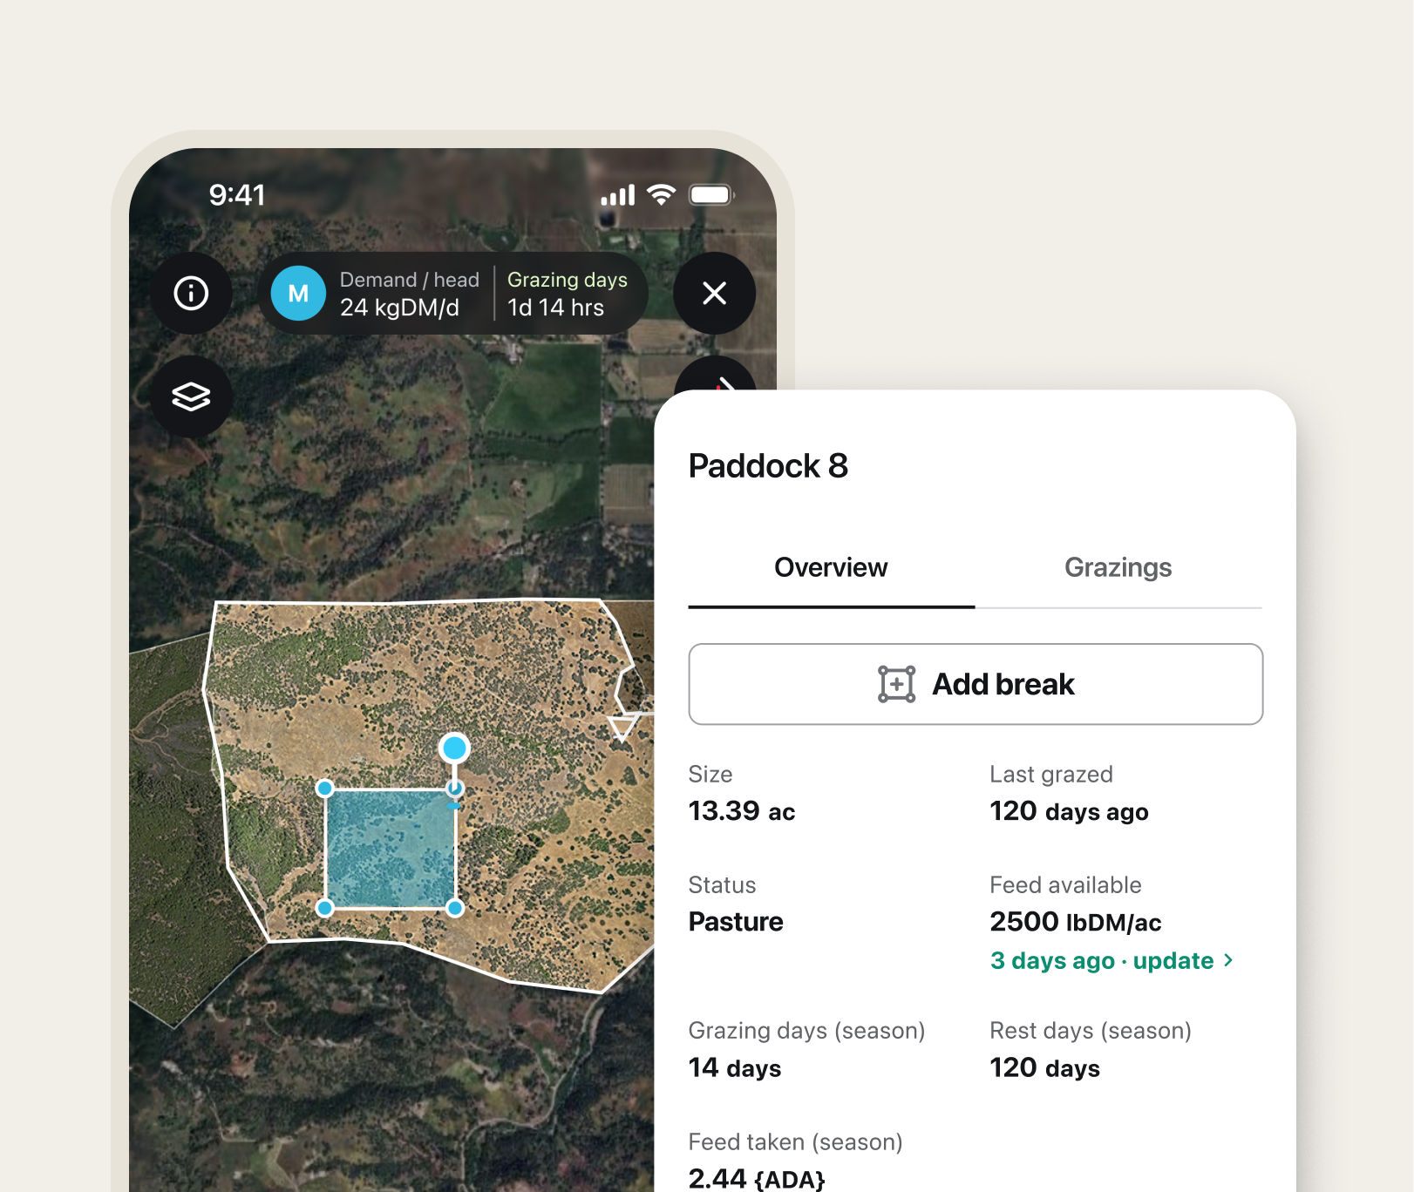Click the 14 days grazing days value
The image size is (1414, 1192).
(x=735, y=1067)
